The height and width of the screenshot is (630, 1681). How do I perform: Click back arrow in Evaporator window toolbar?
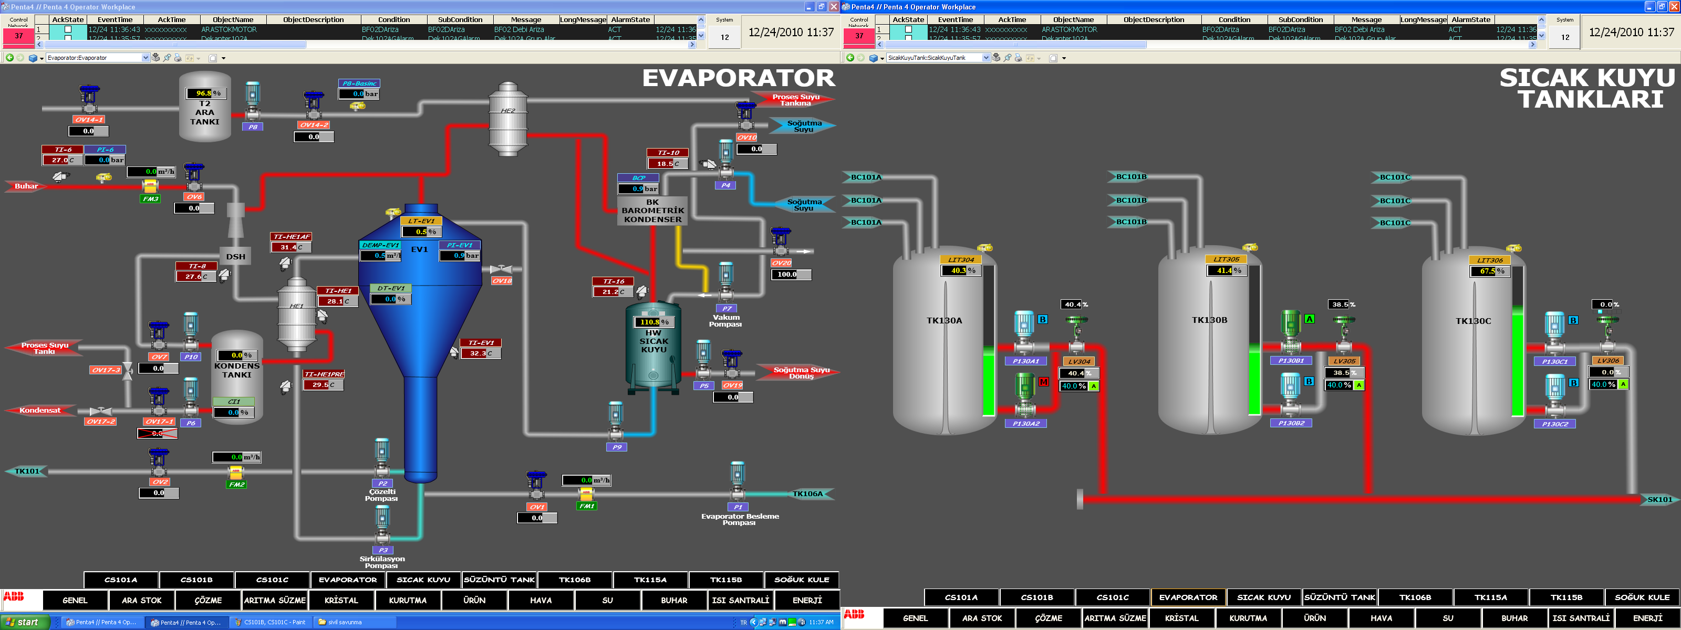[10, 58]
